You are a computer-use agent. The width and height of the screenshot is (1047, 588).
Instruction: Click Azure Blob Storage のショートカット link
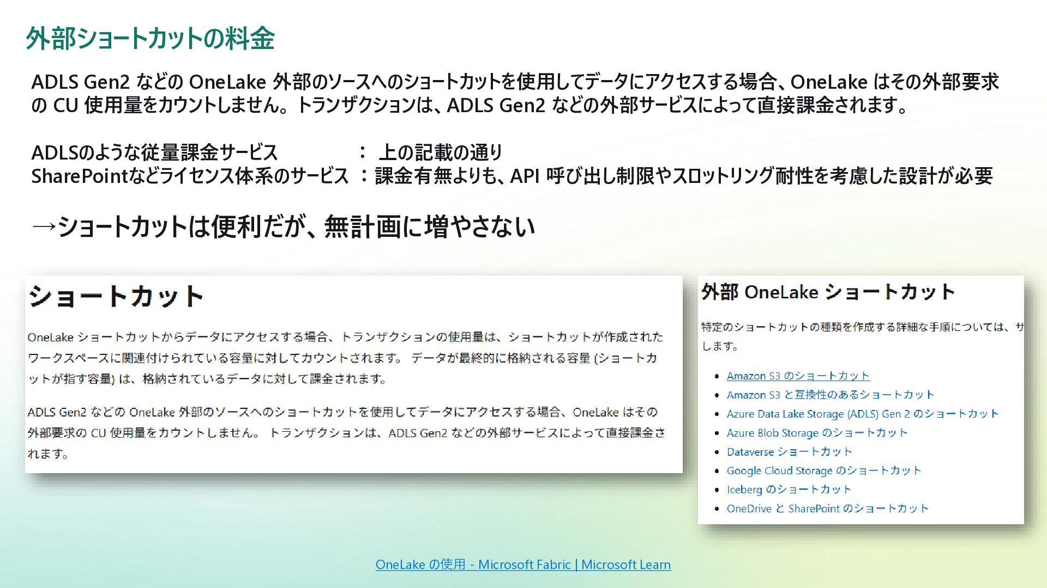tap(816, 433)
